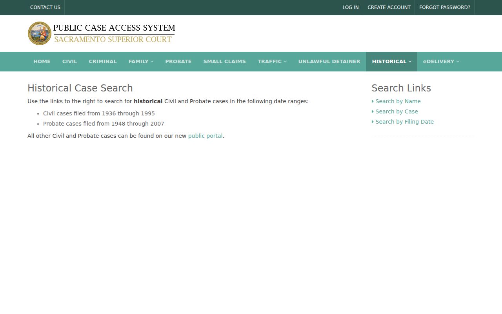This screenshot has height=314, width=502.
Task: Open Search by Filing Date link
Action: pos(404,122)
